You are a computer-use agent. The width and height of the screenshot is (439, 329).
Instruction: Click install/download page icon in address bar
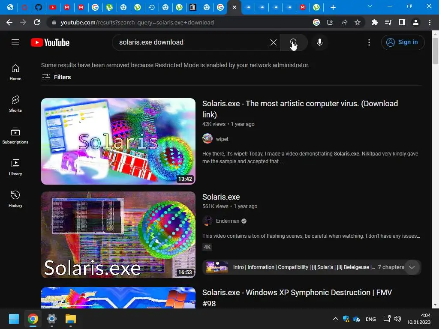click(330, 22)
